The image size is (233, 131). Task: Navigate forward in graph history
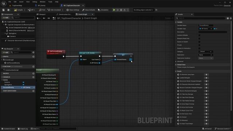[48, 18]
